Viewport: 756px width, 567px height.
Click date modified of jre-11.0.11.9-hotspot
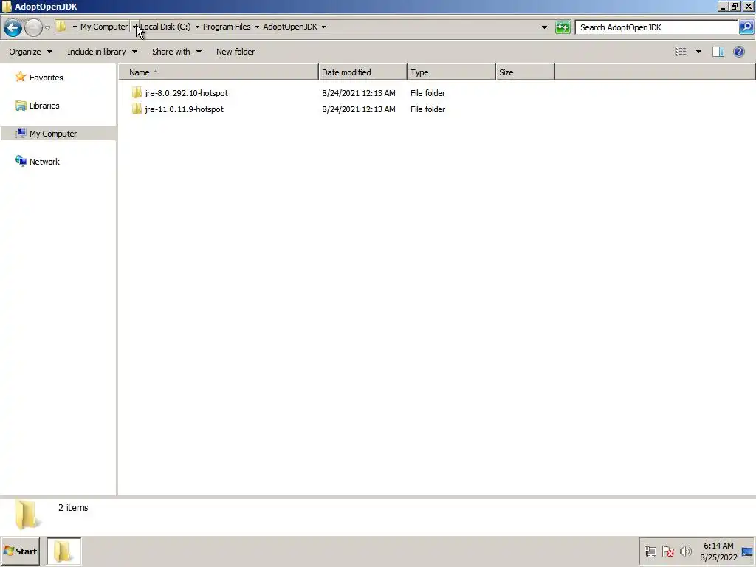pyautogui.click(x=359, y=109)
